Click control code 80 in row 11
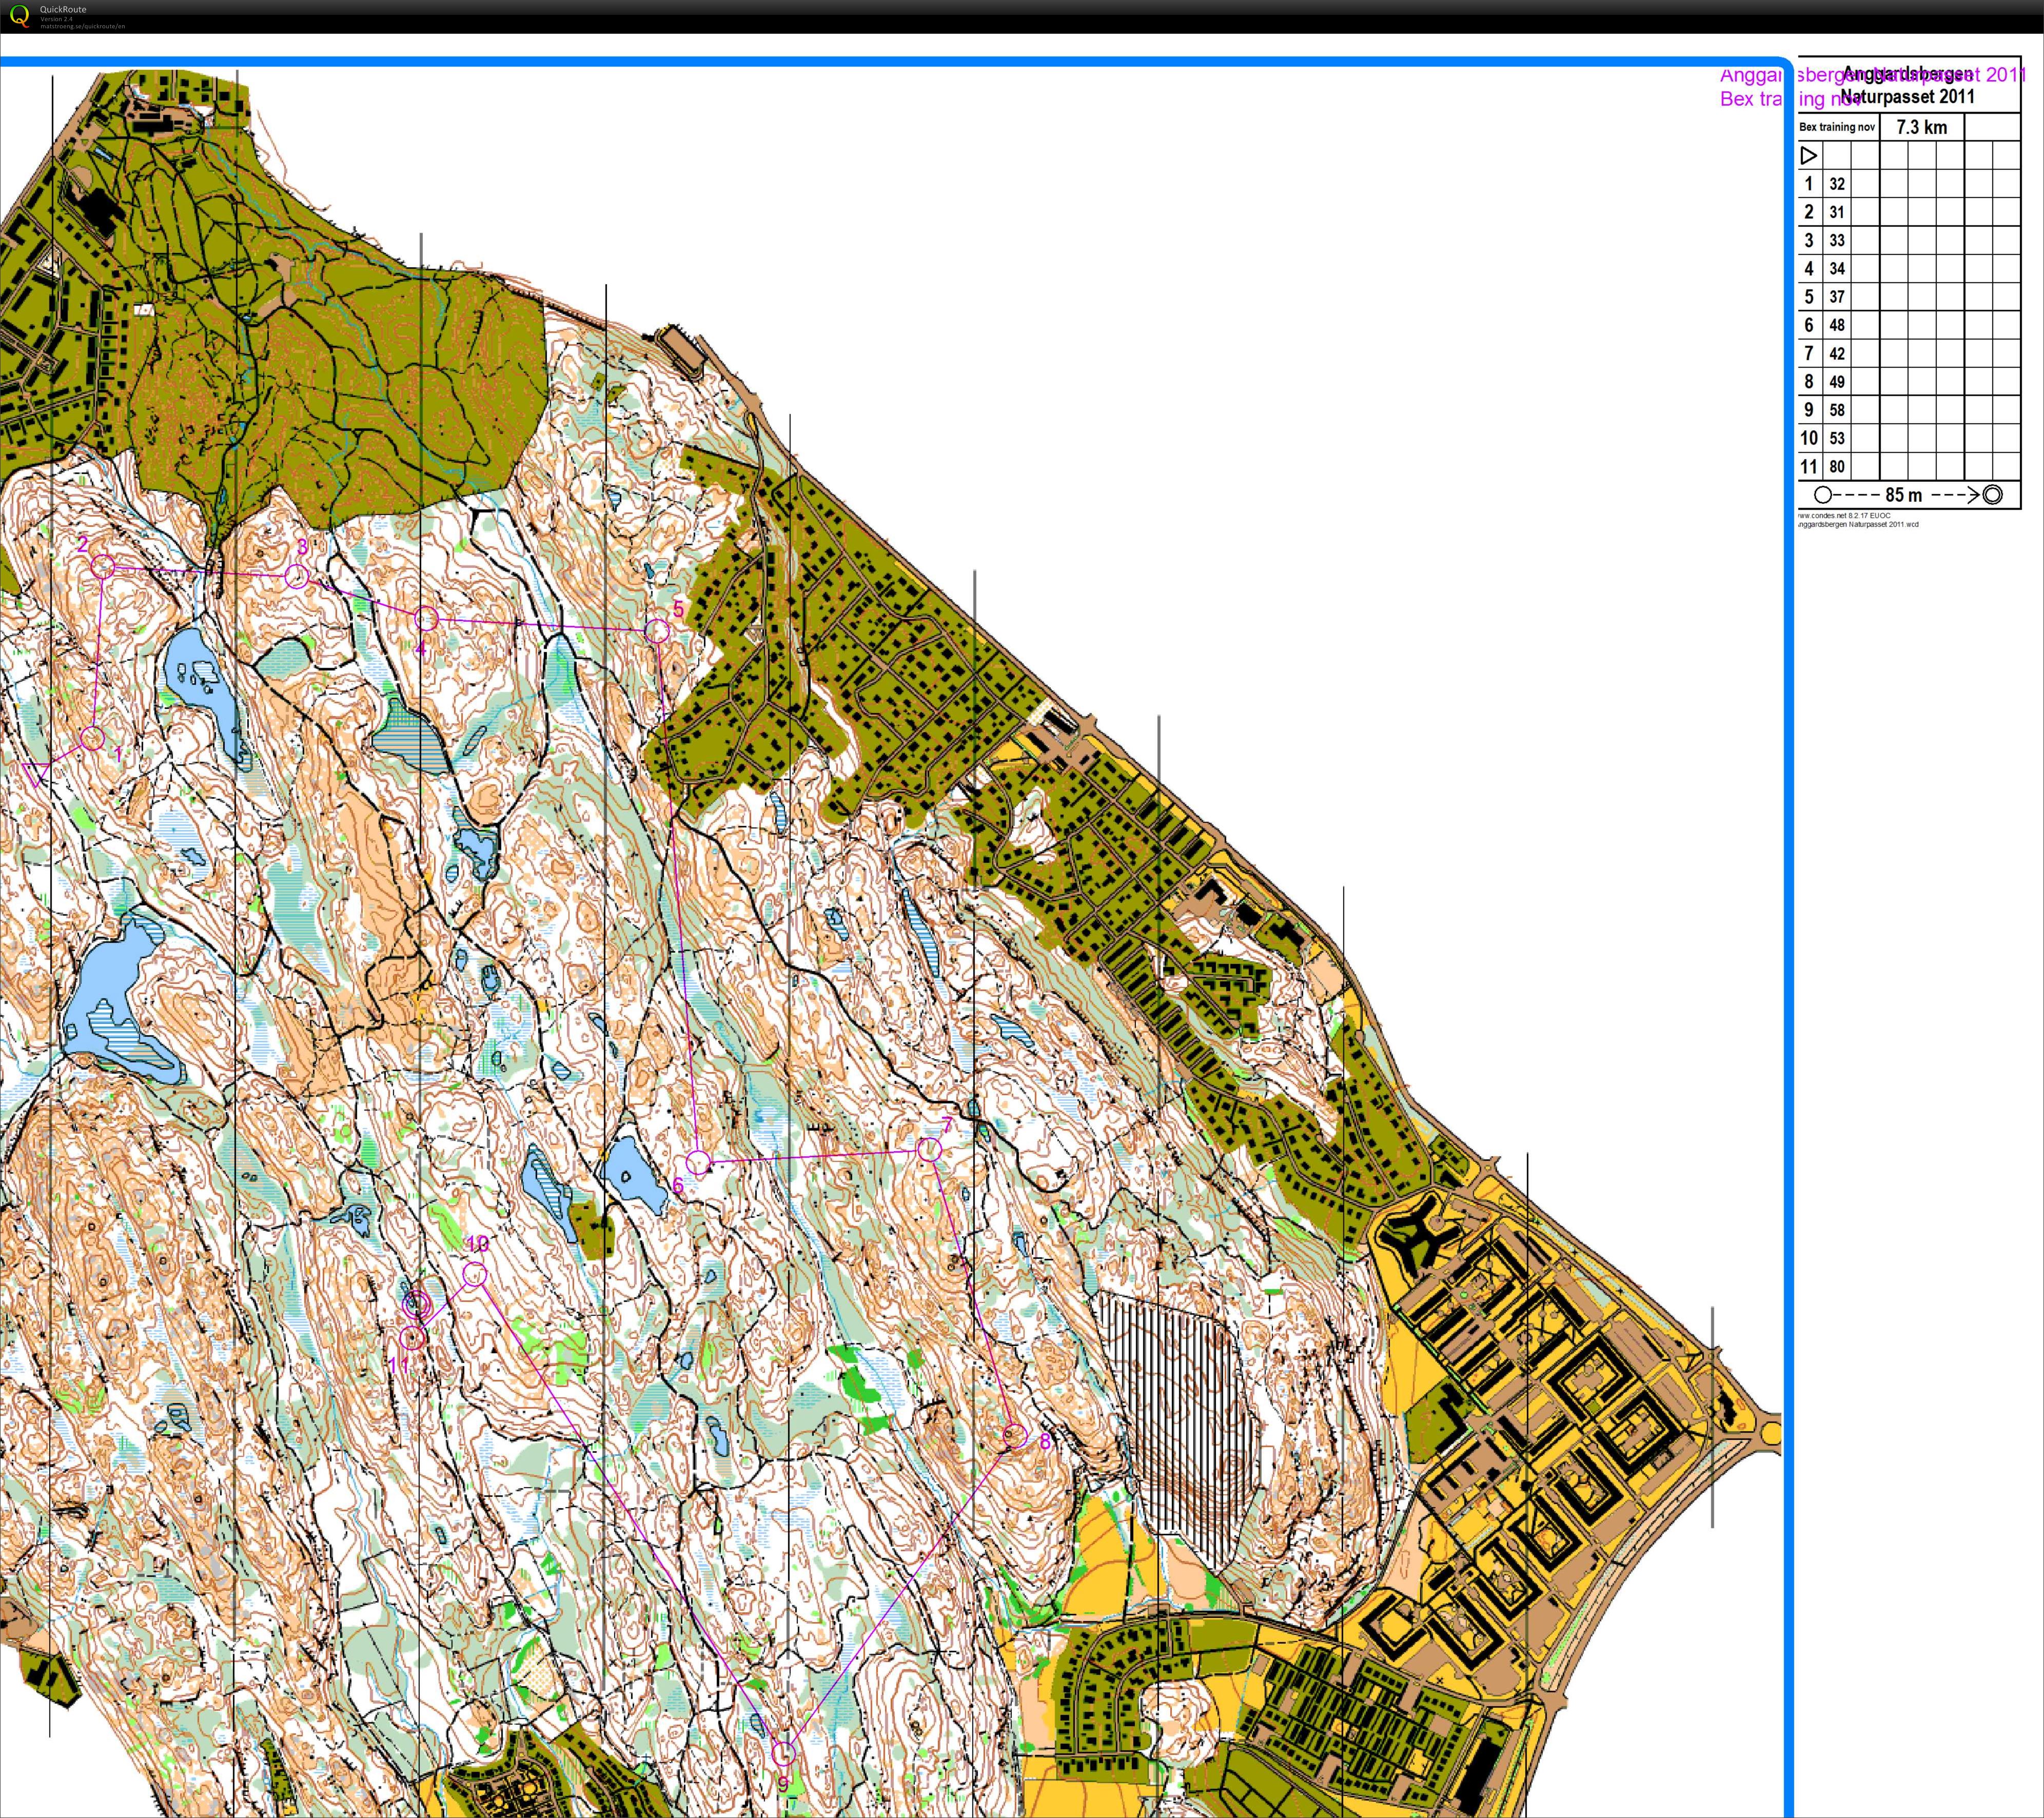The width and height of the screenshot is (2044, 1818). coord(1837,466)
